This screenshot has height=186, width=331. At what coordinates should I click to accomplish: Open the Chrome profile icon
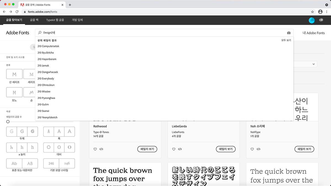[320, 12]
